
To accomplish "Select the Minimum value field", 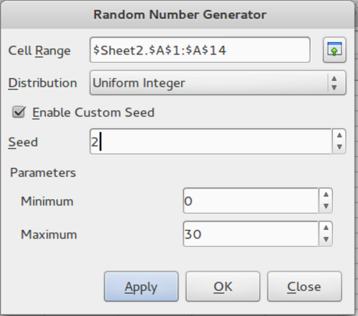I will [x=251, y=201].
